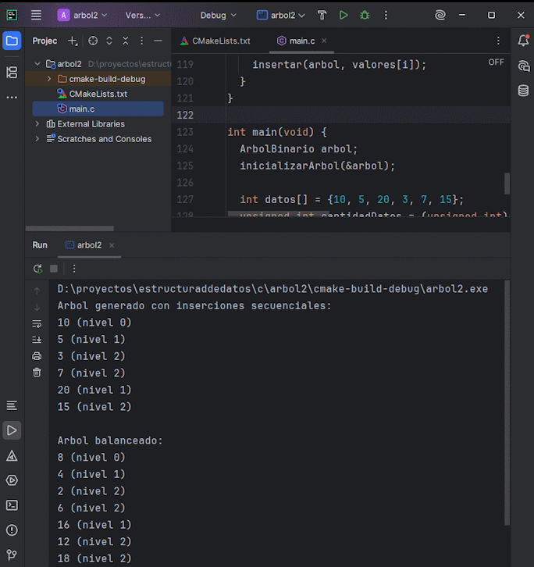Open the main hamburger menu
This screenshot has width=534, height=567.
(x=36, y=15)
